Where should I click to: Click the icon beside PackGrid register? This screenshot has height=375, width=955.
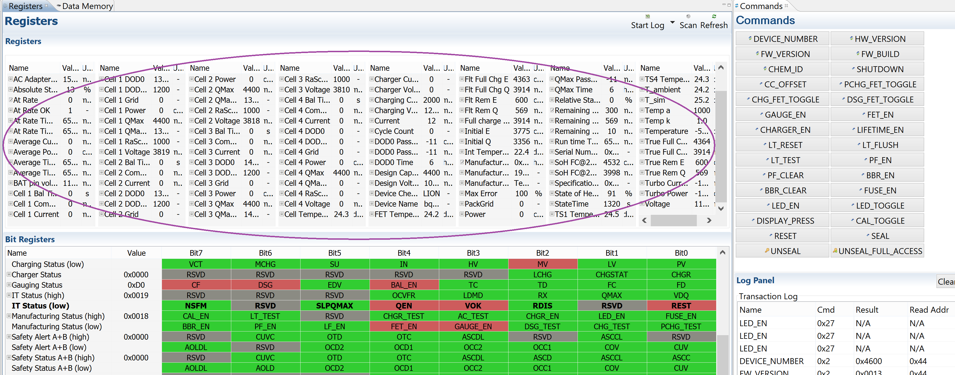point(462,203)
